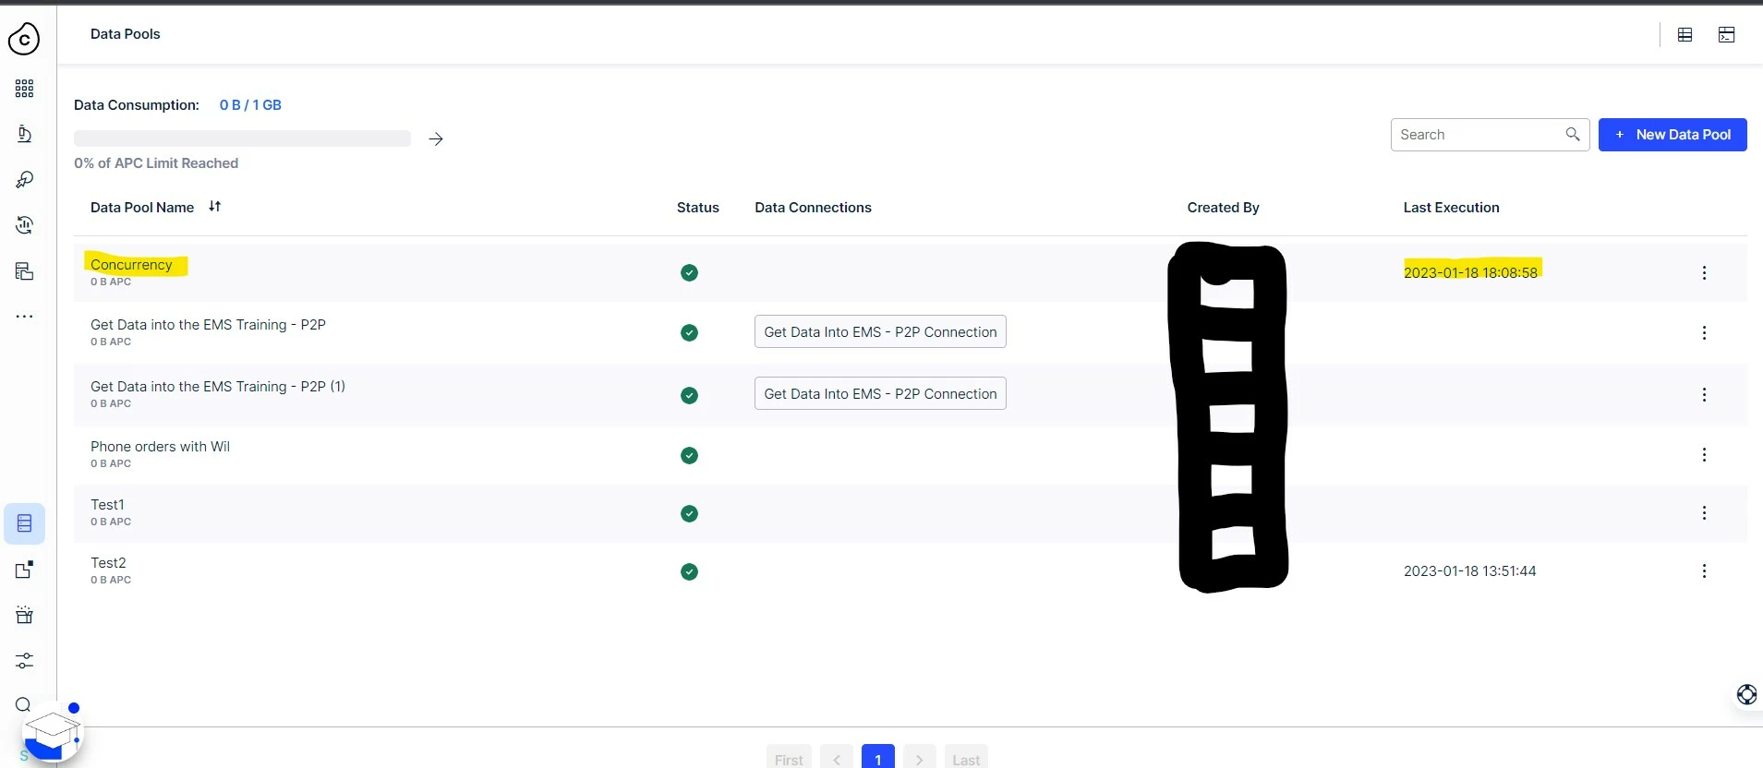The image size is (1763, 768).
Task: Select page 1 in pagination
Action: 878,759
